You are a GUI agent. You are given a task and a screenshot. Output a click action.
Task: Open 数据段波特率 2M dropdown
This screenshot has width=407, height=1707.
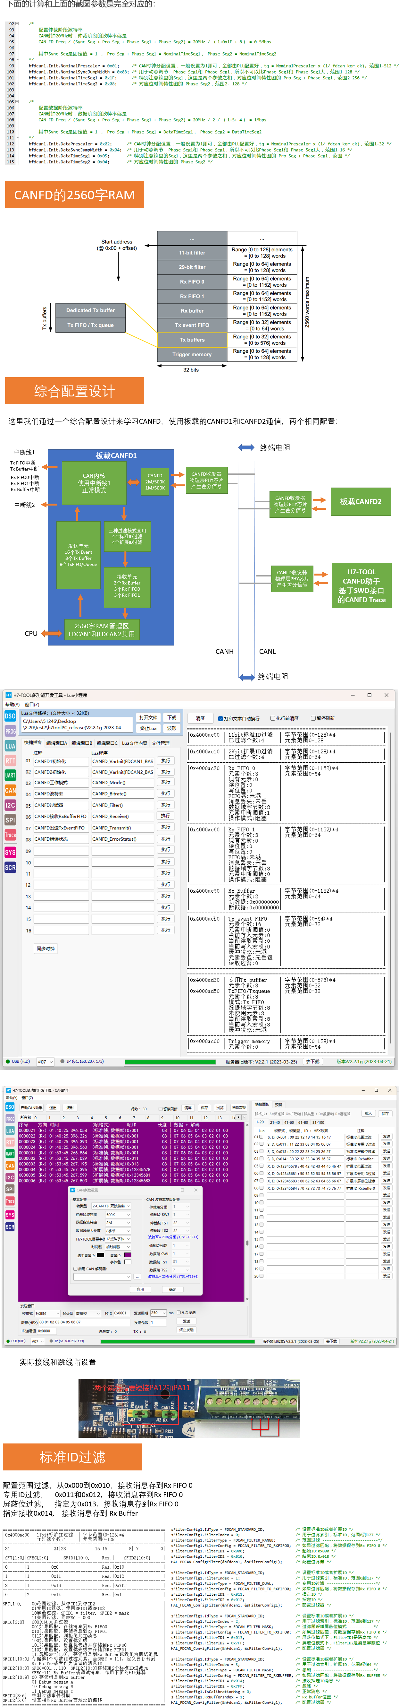[119, 1223]
